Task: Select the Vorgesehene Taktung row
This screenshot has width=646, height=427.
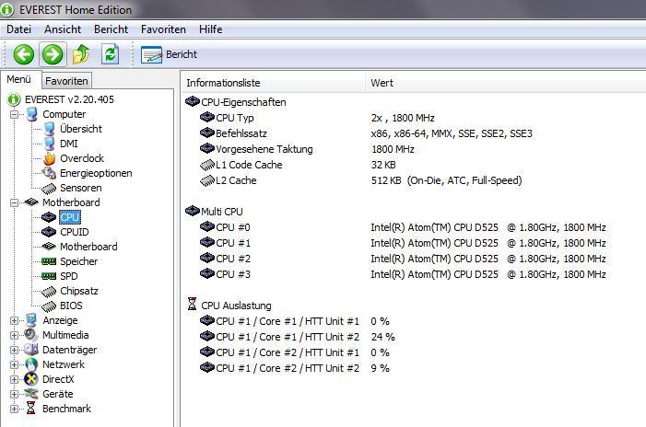Action: pyautogui.click(x=308, y=149)
